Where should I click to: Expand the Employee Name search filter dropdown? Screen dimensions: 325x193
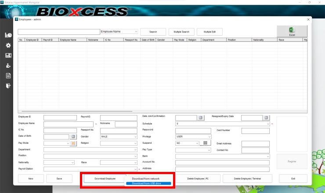coord(136,32)
